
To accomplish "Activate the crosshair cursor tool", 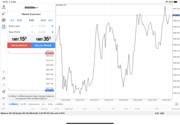I will [x=4, y=72].
